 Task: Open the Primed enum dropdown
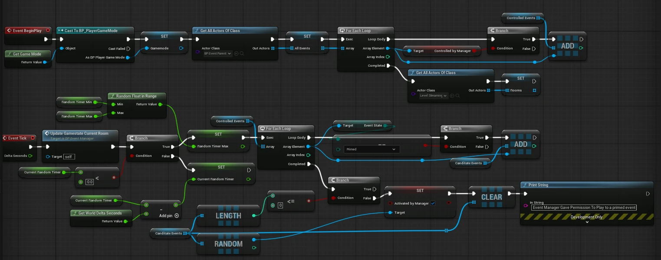(372, 149)
